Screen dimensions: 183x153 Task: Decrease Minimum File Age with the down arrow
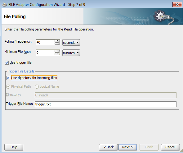[57, 54]
